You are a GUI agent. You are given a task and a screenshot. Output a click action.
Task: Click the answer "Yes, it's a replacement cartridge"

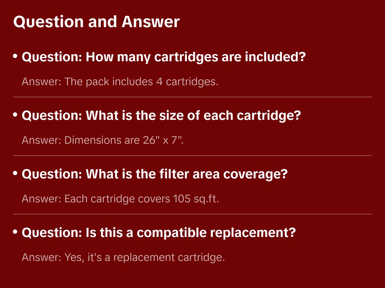click(123, 257)
